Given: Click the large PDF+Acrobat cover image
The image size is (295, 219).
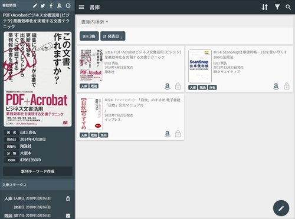Looking at the screenshot, I should coord(38,79).
